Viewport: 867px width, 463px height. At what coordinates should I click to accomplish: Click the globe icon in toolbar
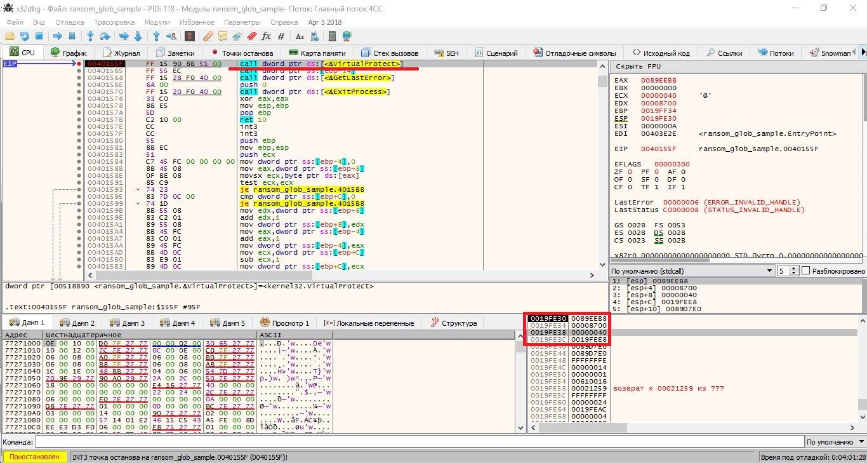tap(347, 36)
